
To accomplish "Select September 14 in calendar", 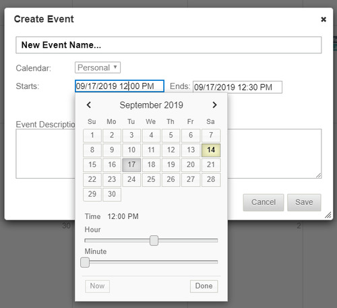I will coord(211,150).
